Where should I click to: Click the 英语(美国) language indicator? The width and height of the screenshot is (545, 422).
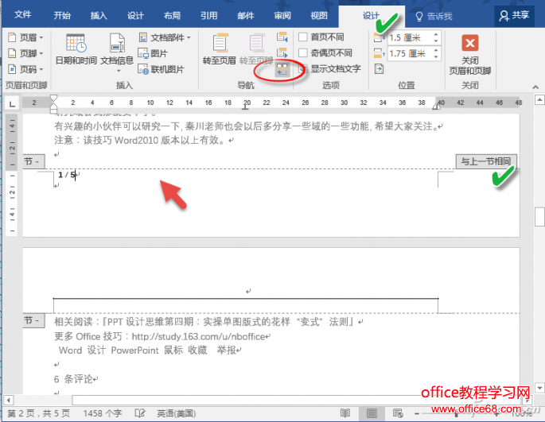click(176, 413)
